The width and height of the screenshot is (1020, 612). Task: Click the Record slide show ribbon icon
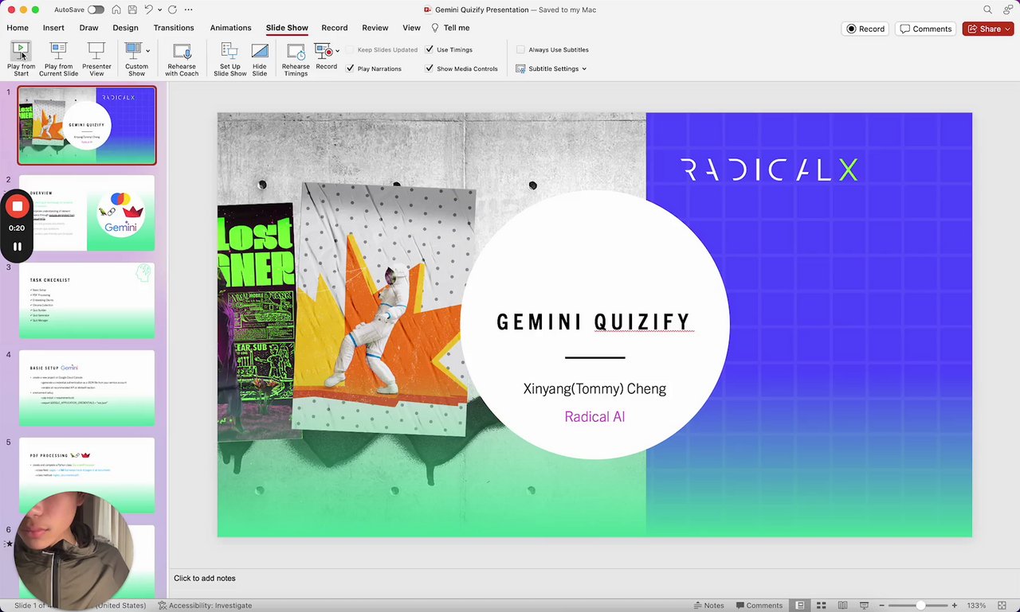click(324, 51)
